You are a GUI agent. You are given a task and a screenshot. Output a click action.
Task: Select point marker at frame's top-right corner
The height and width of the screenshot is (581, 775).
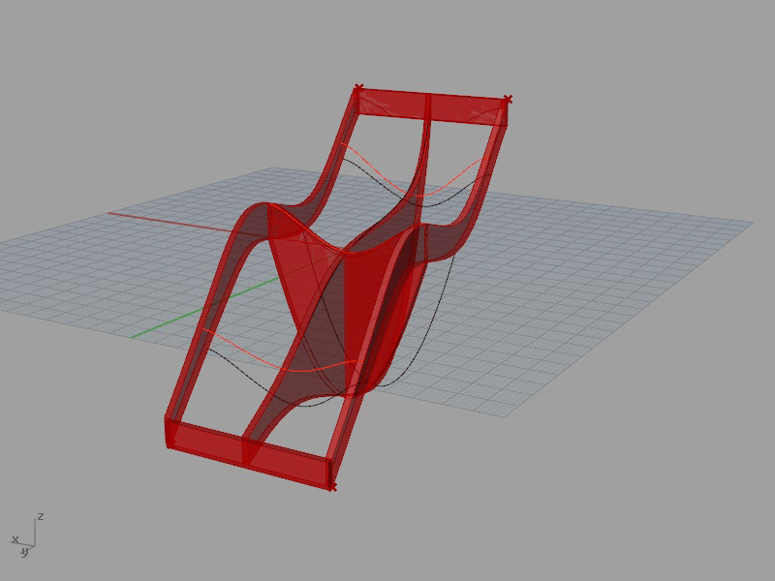(x=509, y=99)
